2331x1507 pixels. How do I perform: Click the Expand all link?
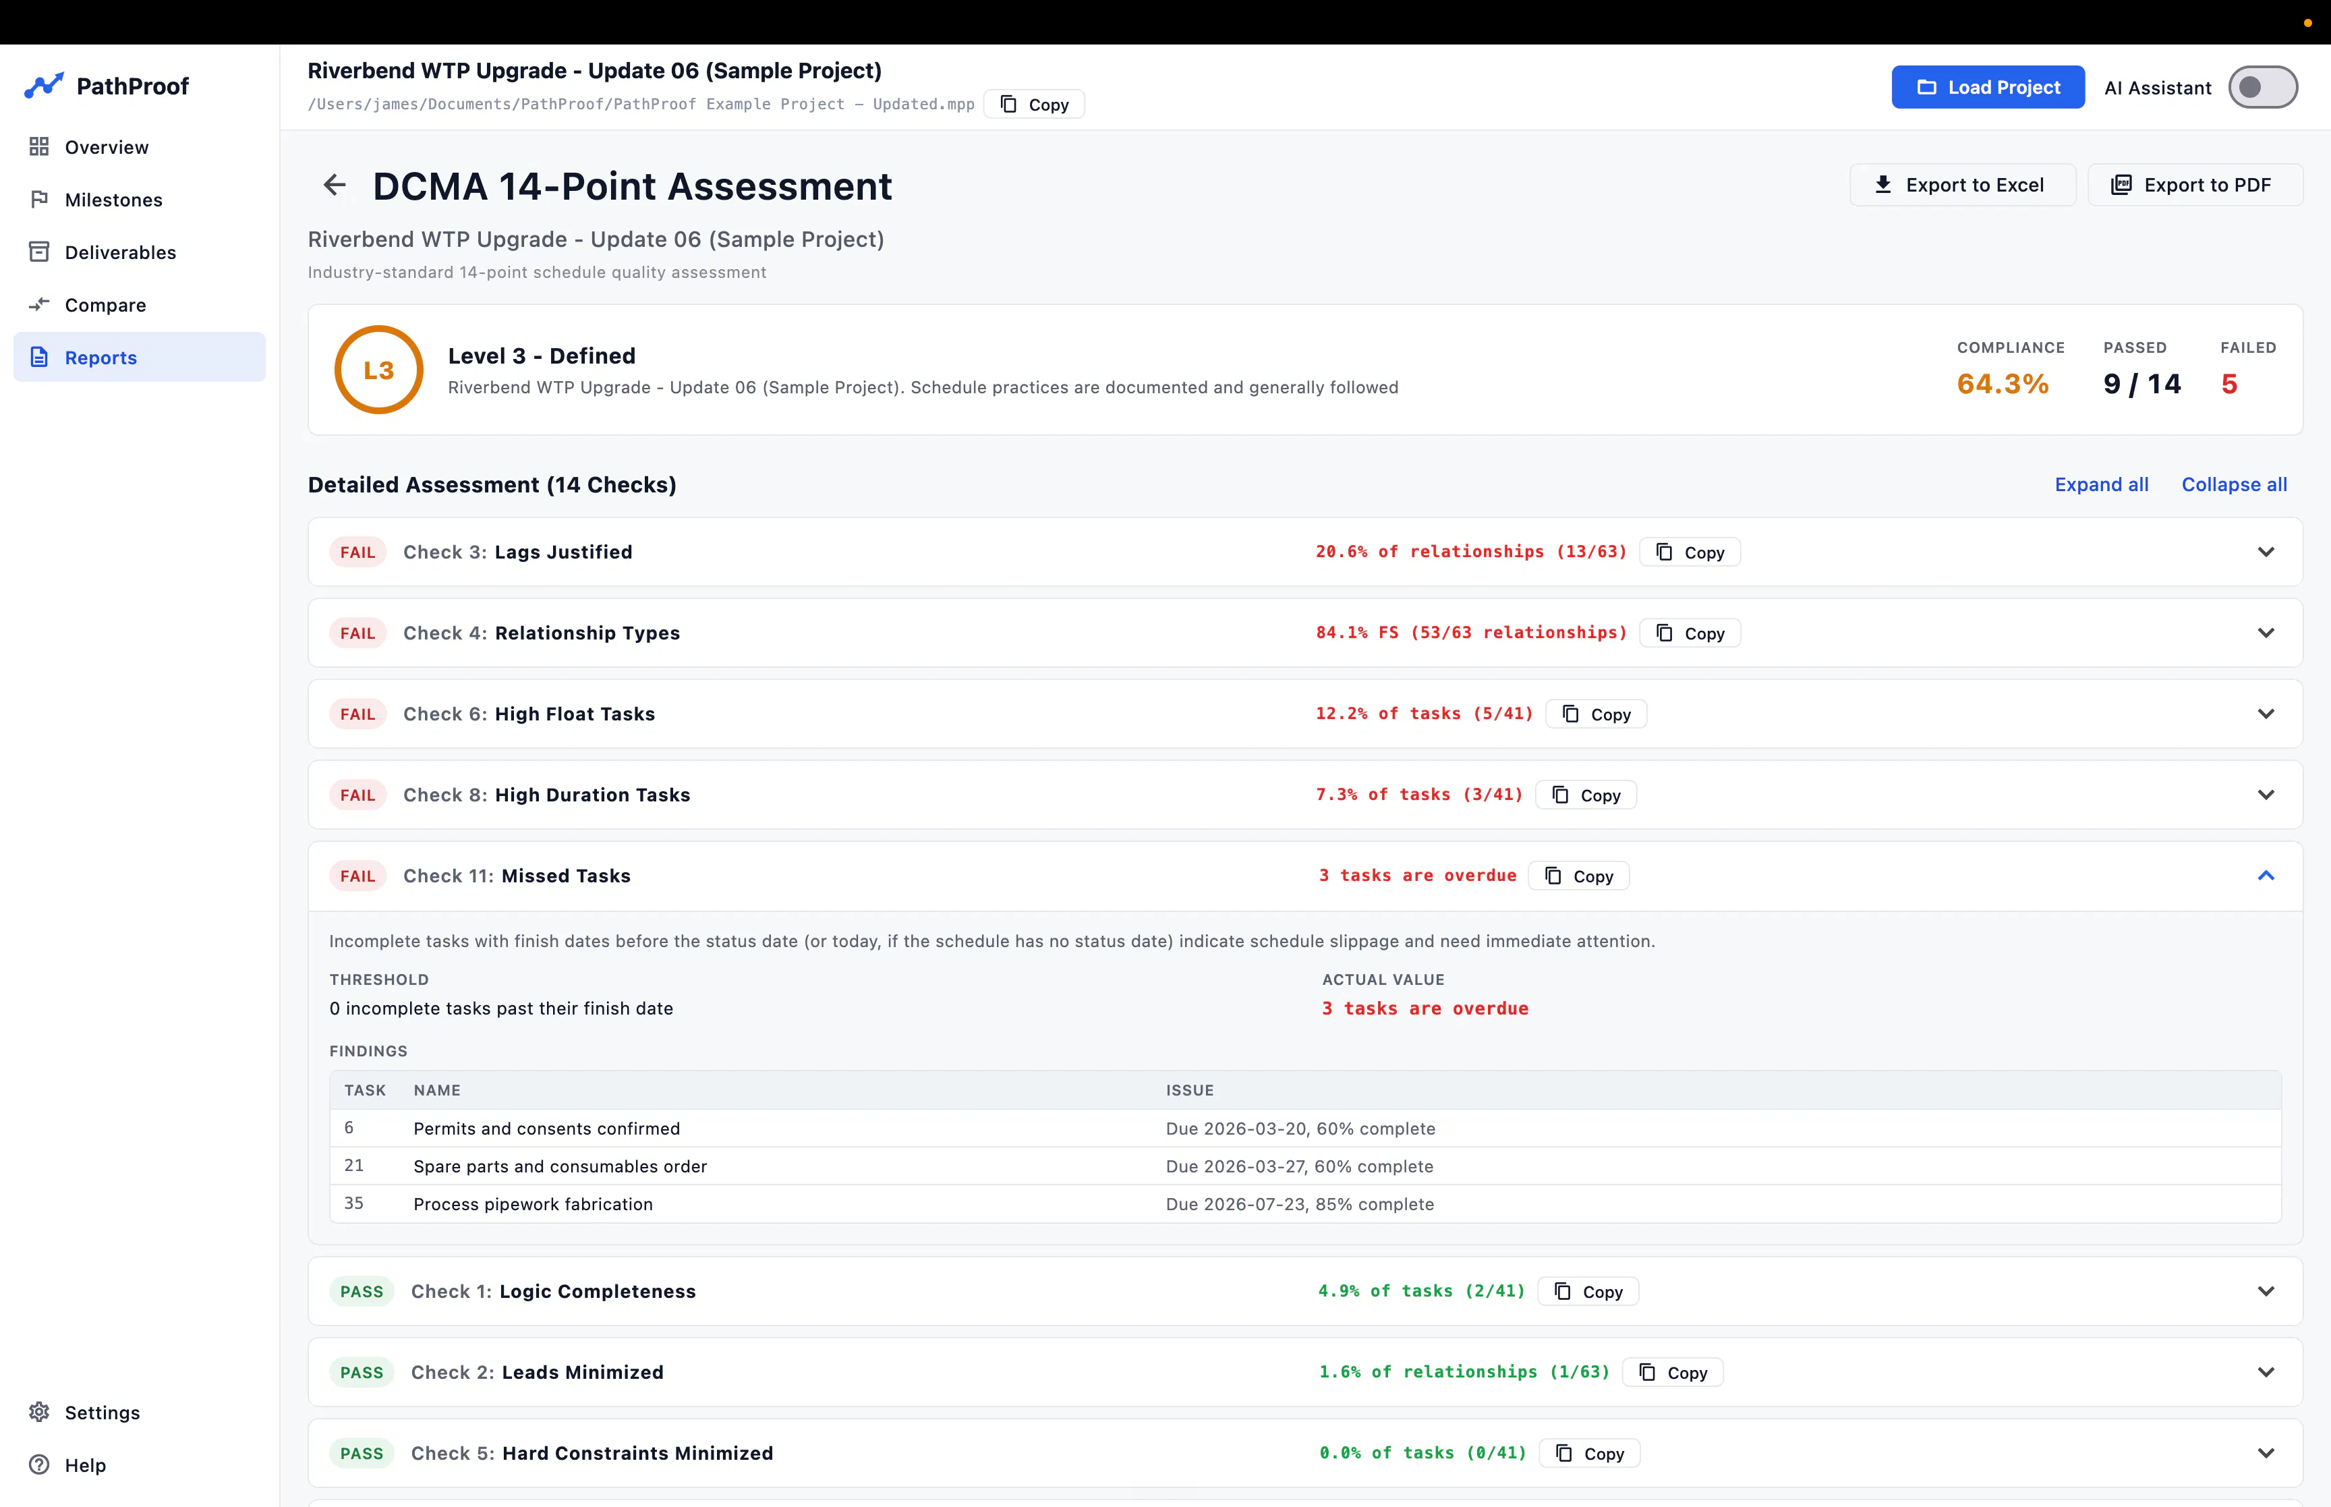tap(2101, 484)
